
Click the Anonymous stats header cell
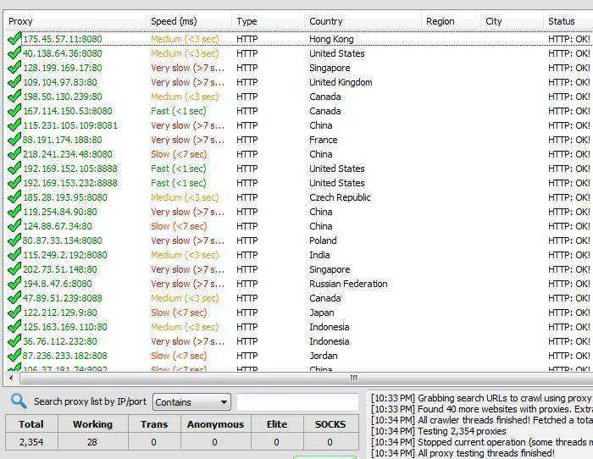point(215,424)
